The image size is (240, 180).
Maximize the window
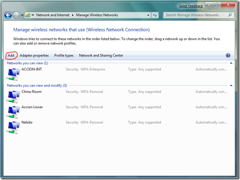pyautogui.click(x=217, y=5)
